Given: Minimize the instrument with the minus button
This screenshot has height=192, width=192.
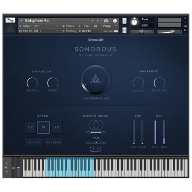Looking at the screenshot, I should point(185,22).
